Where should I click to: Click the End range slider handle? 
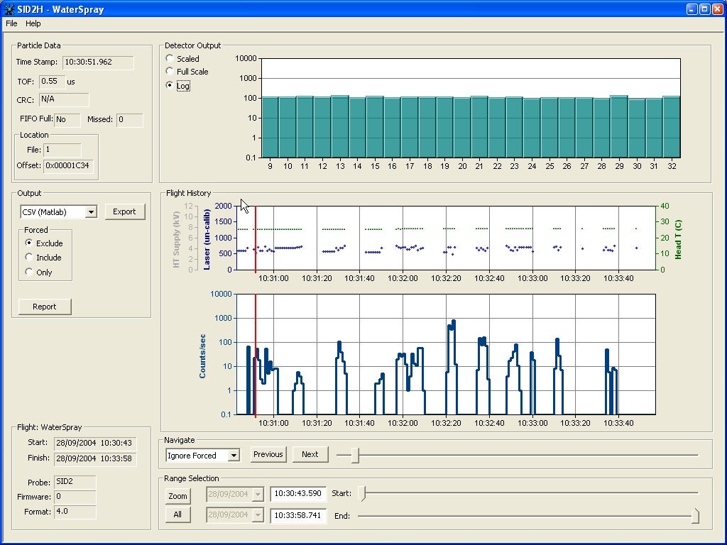point(695,516)
